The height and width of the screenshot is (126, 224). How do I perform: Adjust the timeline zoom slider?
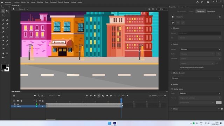[157, 96]
